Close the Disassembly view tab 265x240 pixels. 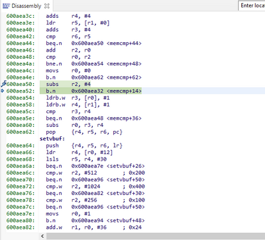(47, 6)
